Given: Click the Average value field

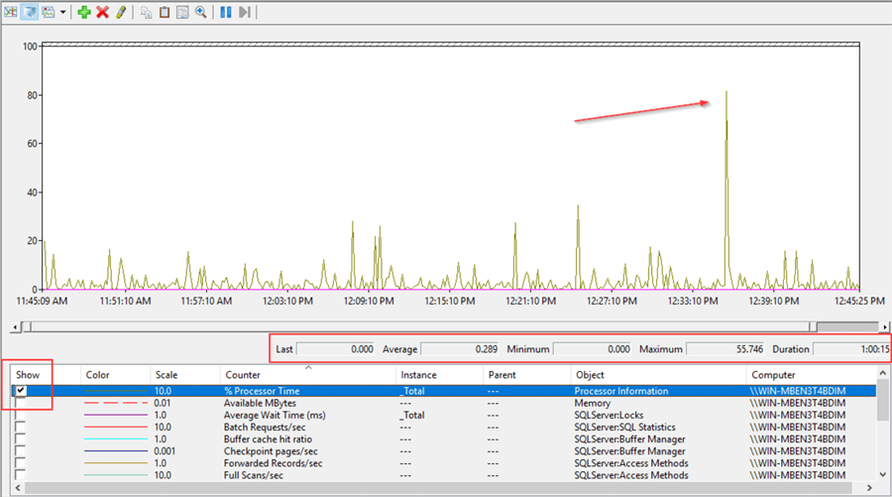Looking at the screenshot, I should point(460,349).
